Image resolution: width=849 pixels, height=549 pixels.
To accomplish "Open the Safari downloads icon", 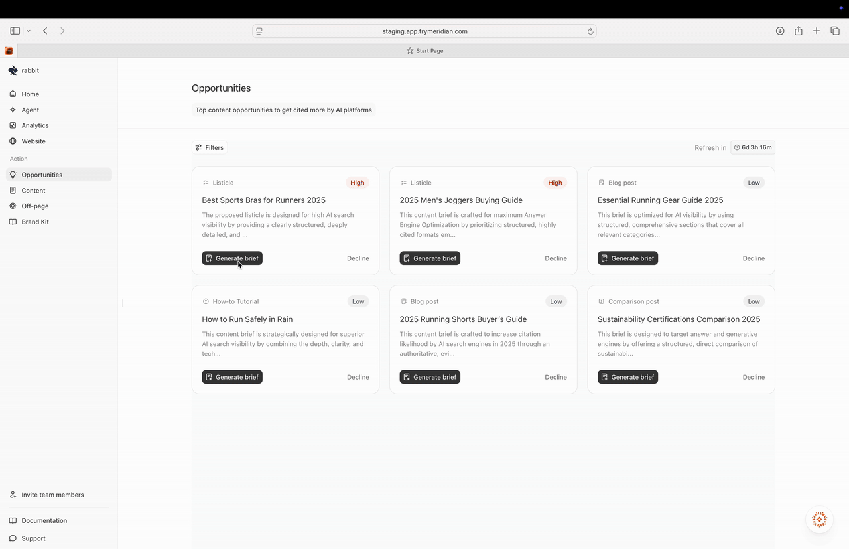I will pos(780,31).
